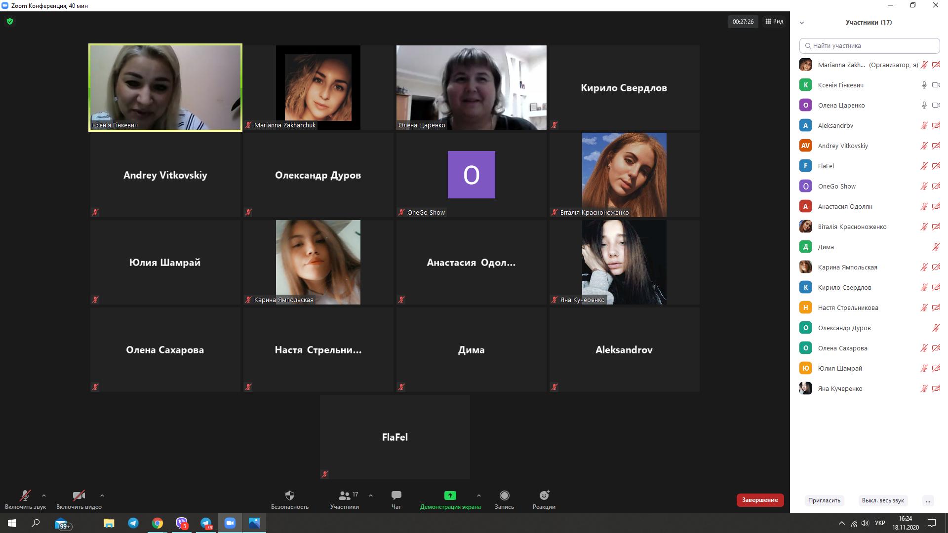Image resolution: width=948 pixels, height=533 pixels.
Task: Click the red Завершение (End) button
Action: pos(760,500)
